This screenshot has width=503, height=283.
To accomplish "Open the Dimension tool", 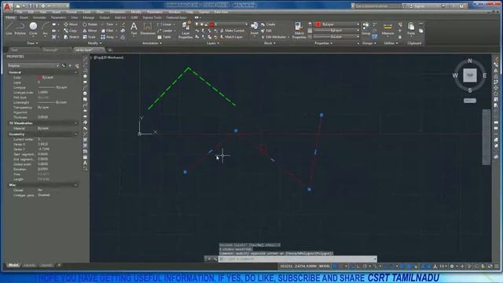I will (x=148, y=28).
